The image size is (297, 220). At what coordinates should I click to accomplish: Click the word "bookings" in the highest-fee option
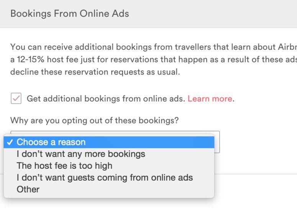coord(129,154)
